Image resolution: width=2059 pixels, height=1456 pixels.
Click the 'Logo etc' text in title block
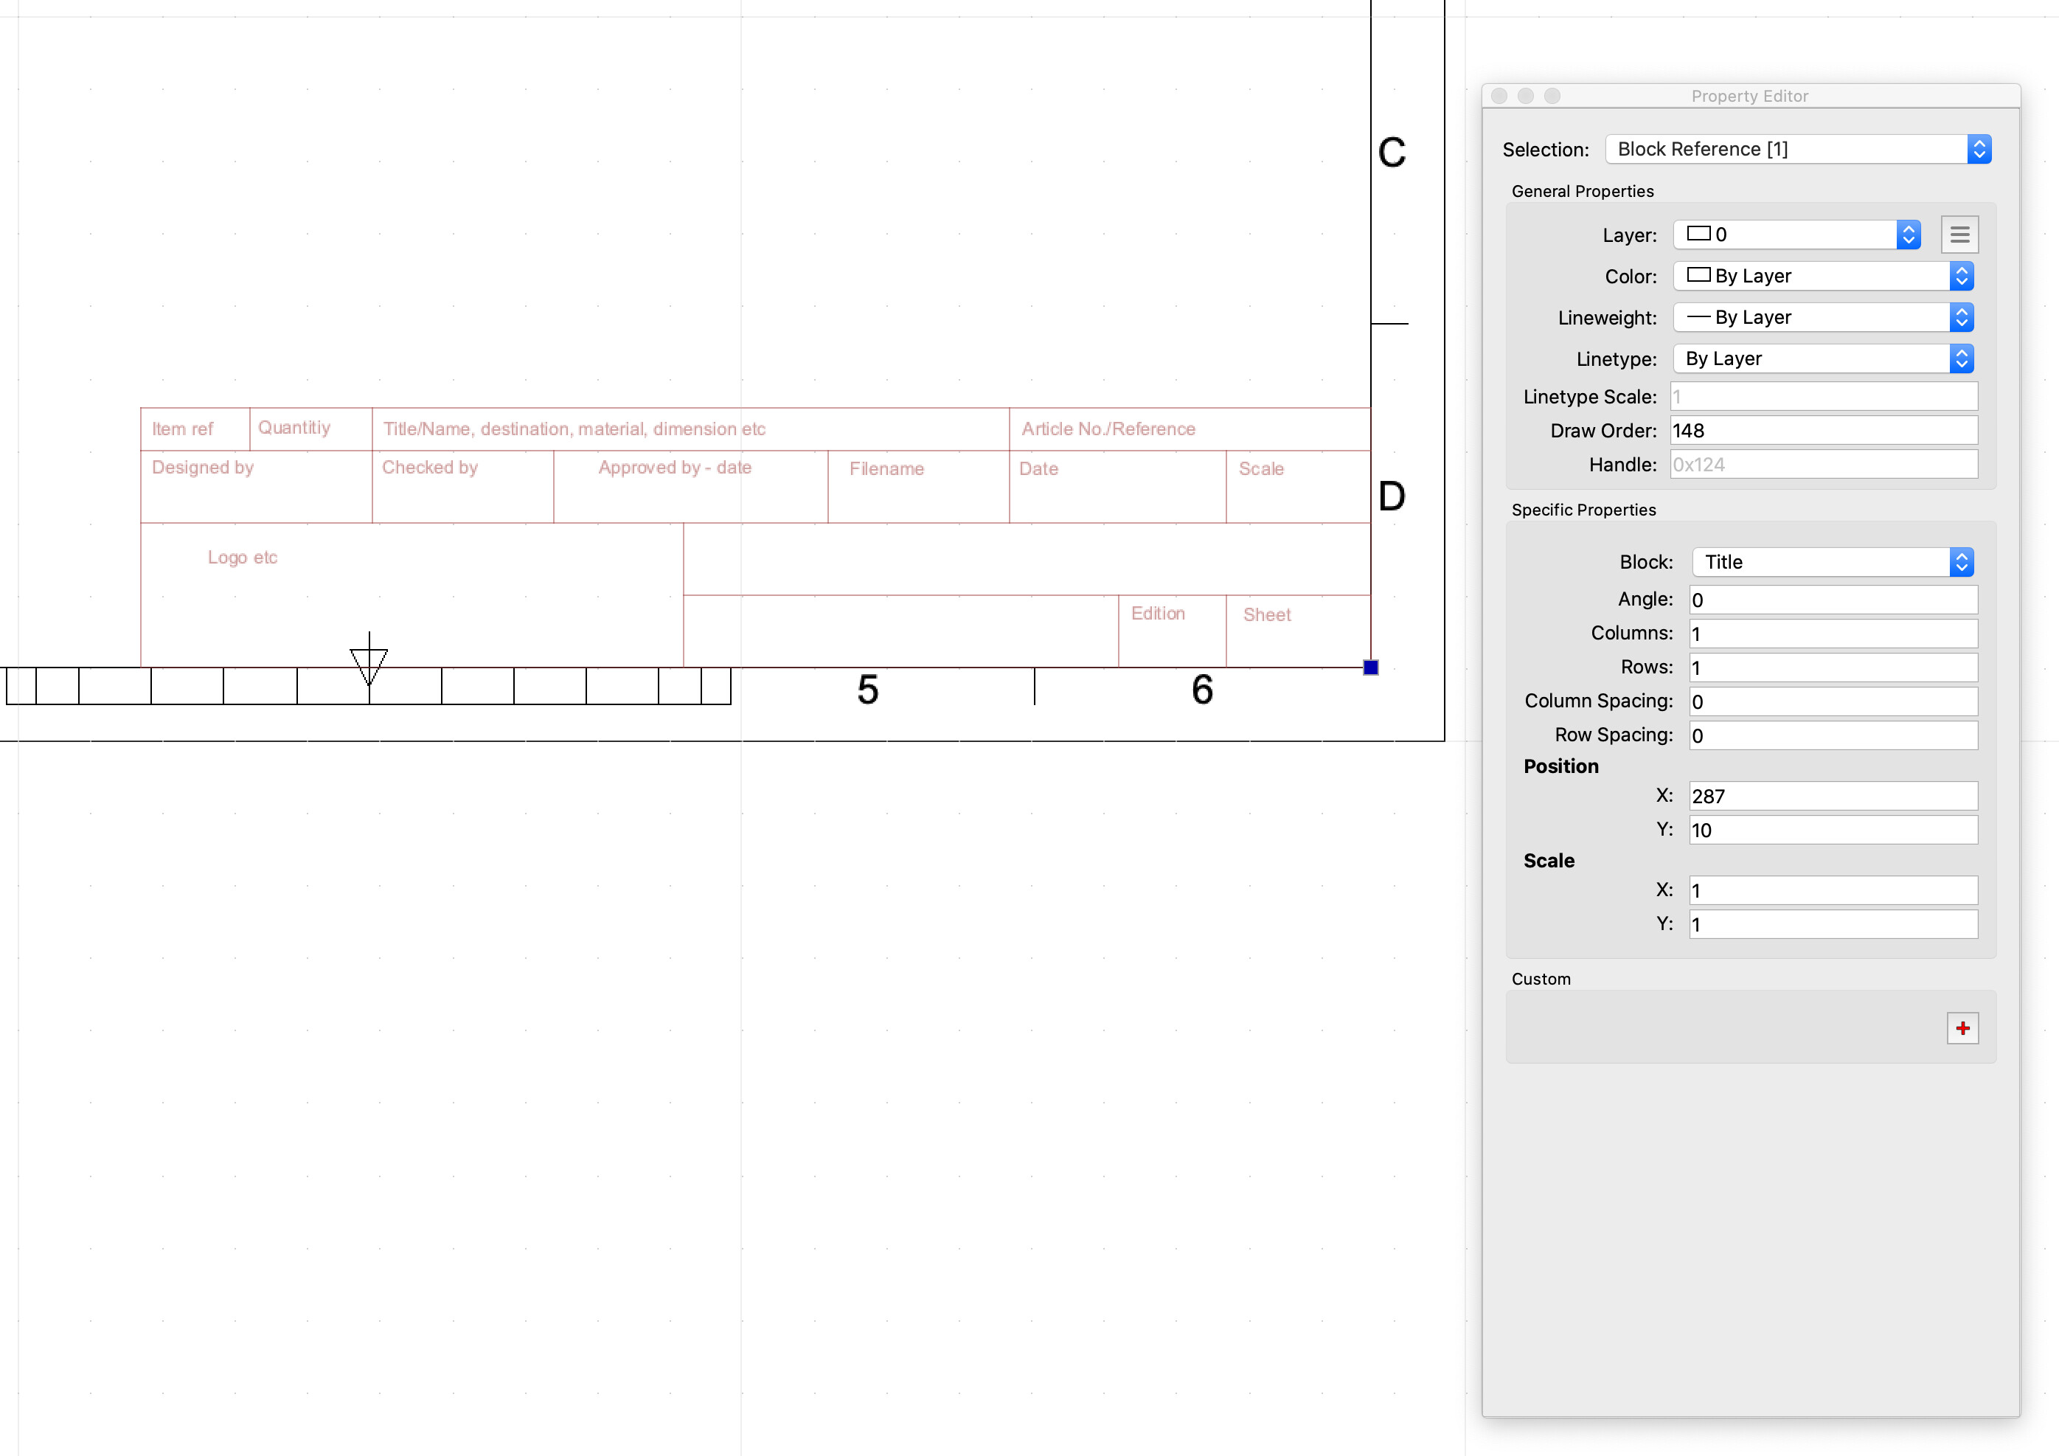point(242,557)
